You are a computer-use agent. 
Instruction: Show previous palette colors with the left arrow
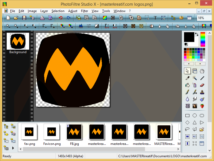point(189,64)
